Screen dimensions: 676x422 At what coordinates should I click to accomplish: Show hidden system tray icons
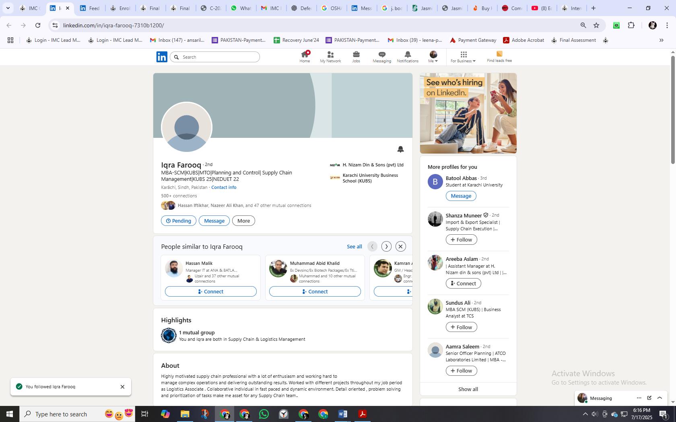coord(585,414)
